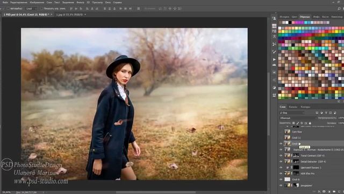Click the Align left edges icon
The height and width of the screenshot is (194, 344).
pos(87,9)
